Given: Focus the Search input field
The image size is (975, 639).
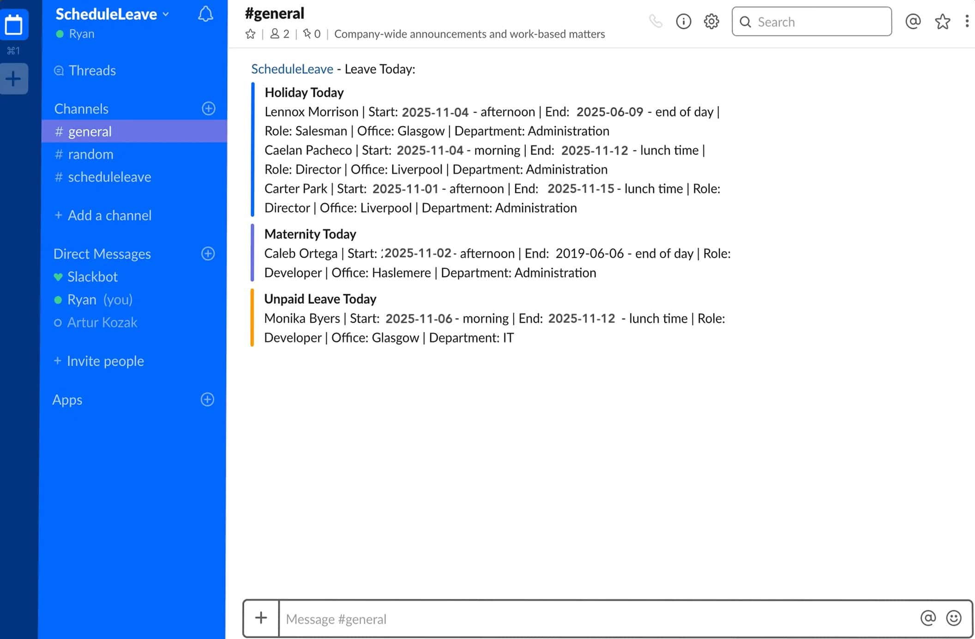Looking at the screenshot, I should (812, 22).
